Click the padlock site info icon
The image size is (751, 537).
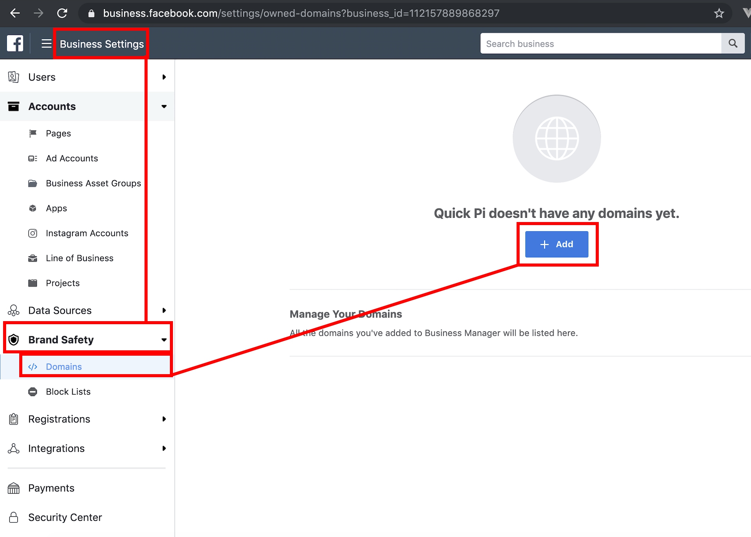point(91,13)
